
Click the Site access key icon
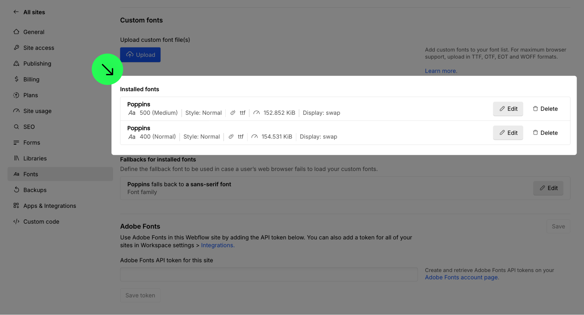pyautogui.click(x=16, y=47)
